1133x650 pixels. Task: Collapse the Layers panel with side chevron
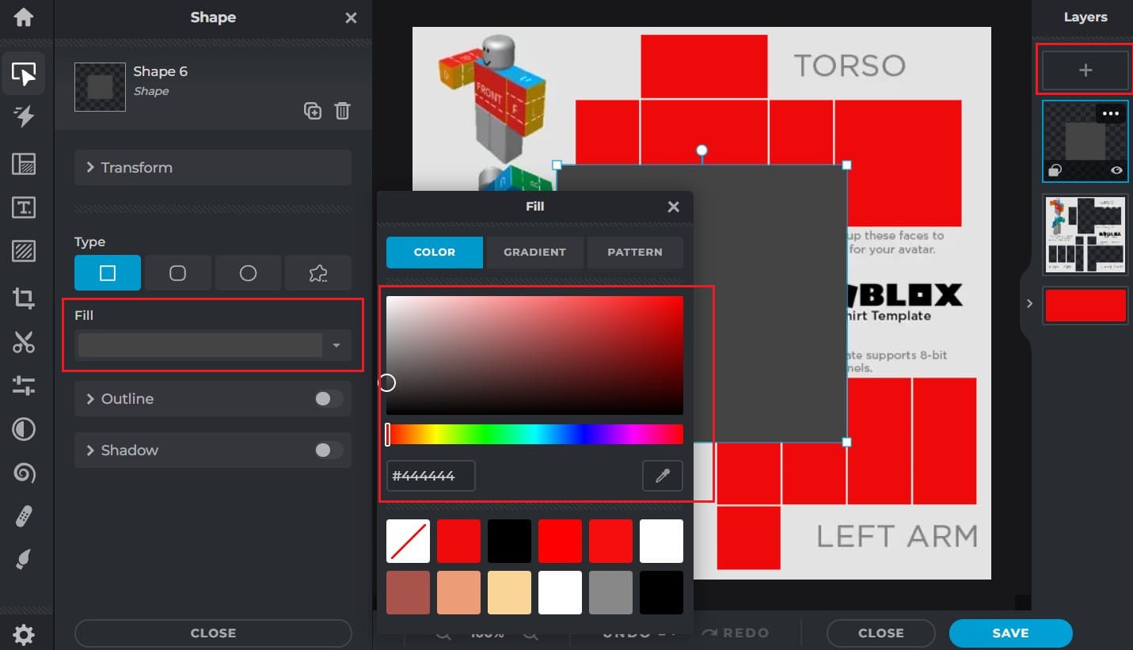tap(1028, 303)
